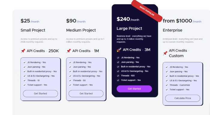Click Enterprise Json parsing check icon
This screenshot has height=115, width=210.
coord(166,72)
